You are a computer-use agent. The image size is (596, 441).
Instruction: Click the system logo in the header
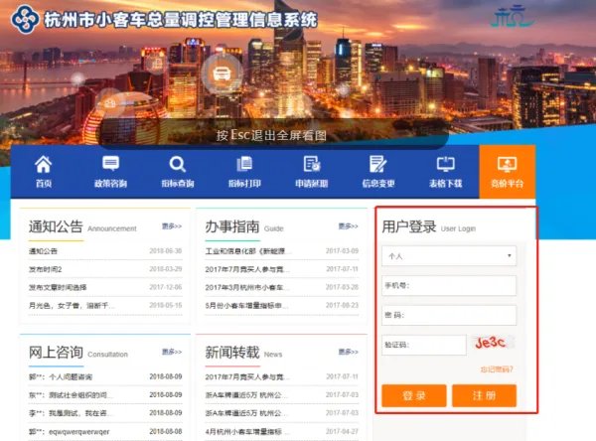pyautogui.click(x=25, y=18)
